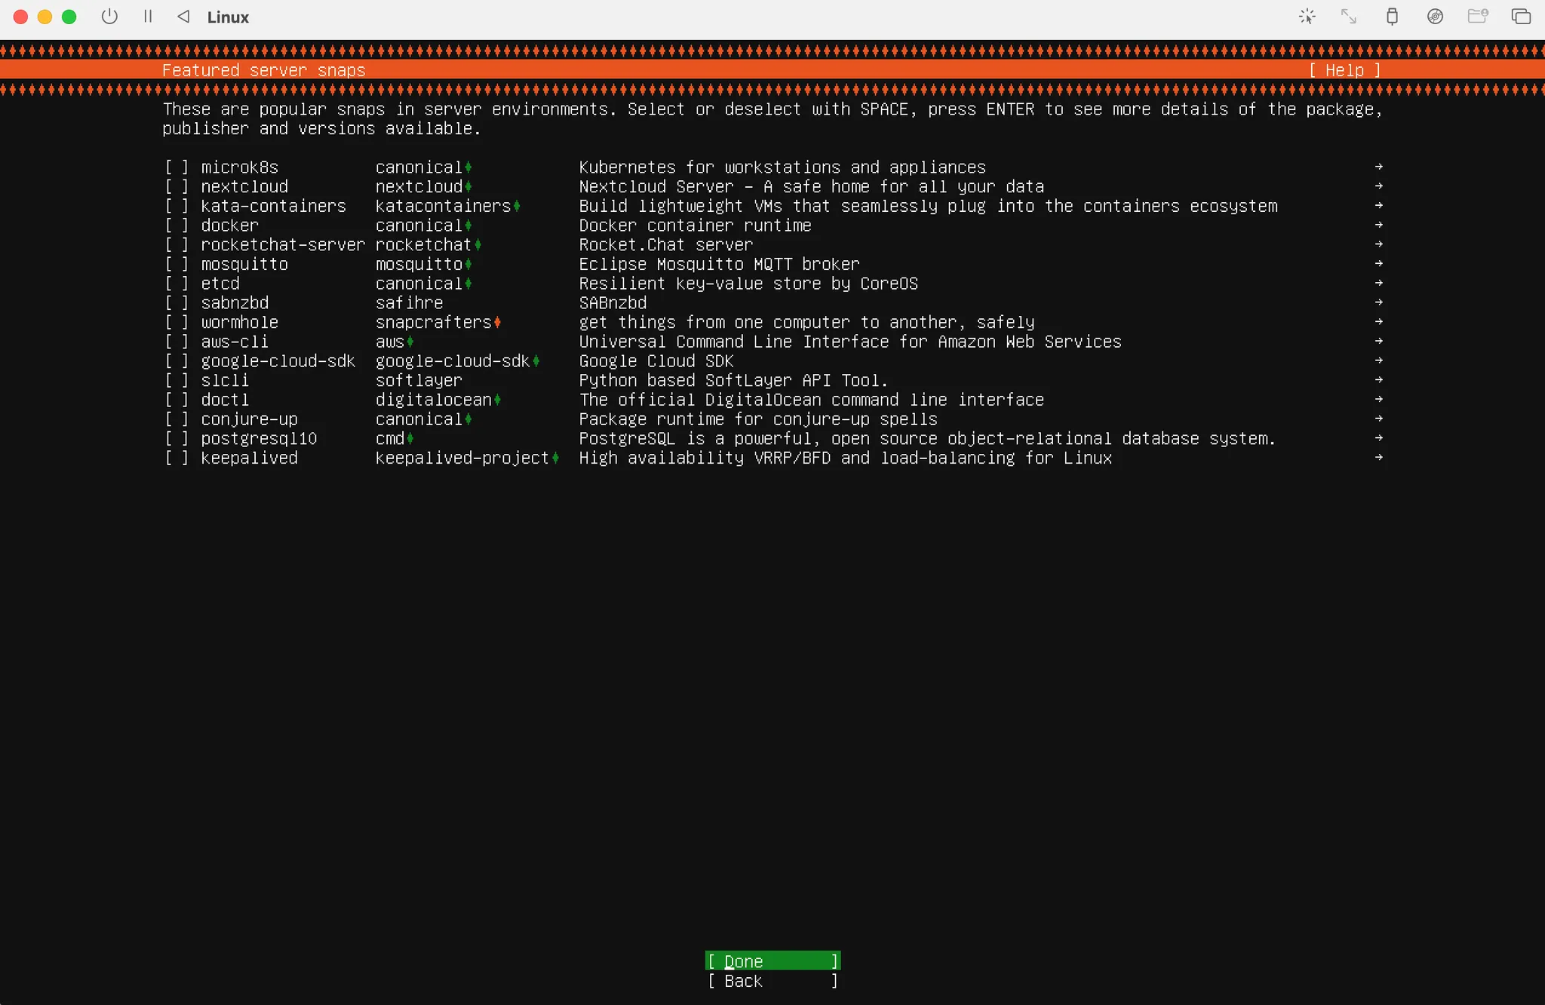This screenshot has width=1545, height=1005.
Task: Open the USB devices icon
Action: click(x=1392, y=17)
